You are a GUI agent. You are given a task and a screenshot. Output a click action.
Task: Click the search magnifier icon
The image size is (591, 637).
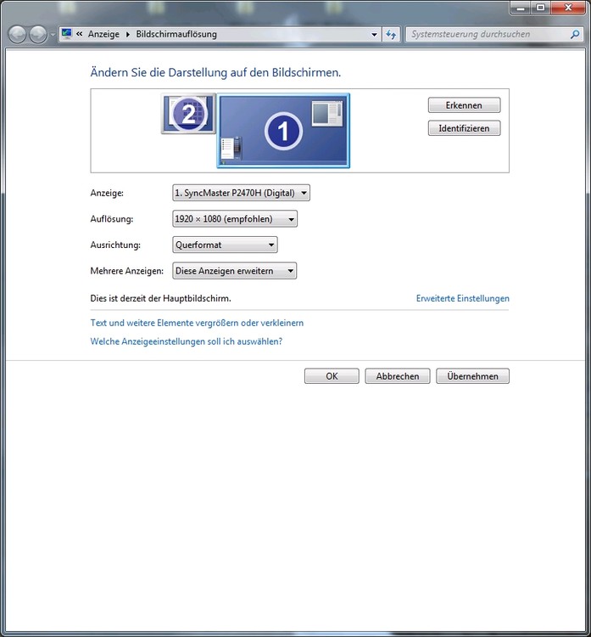[575, 35]
